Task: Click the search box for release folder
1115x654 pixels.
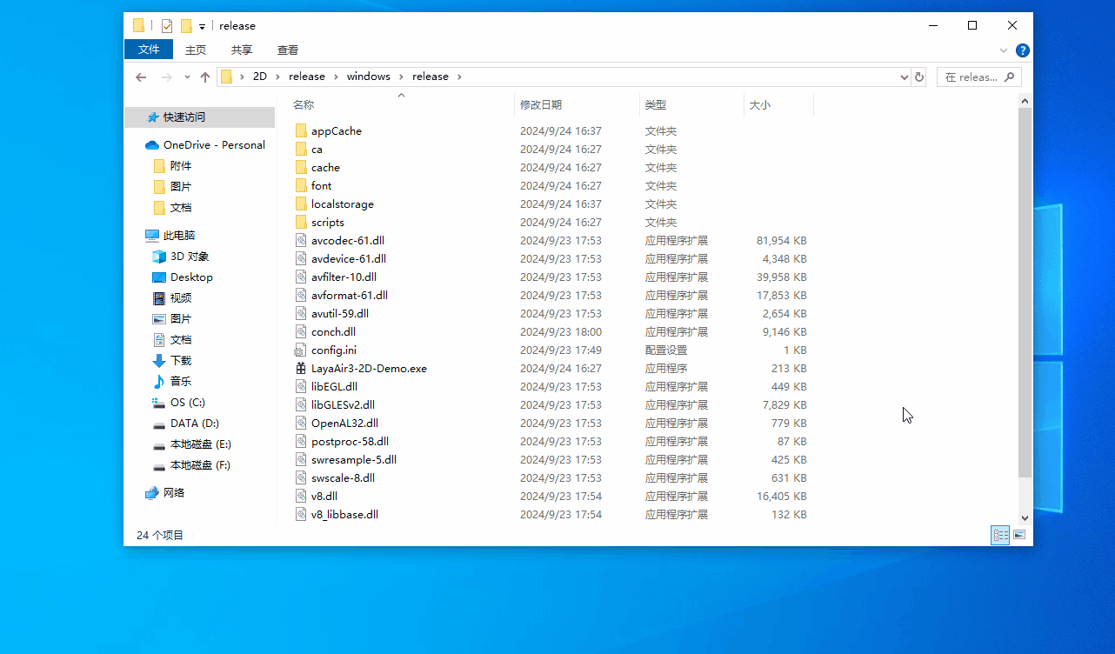Action: point(971,77)
